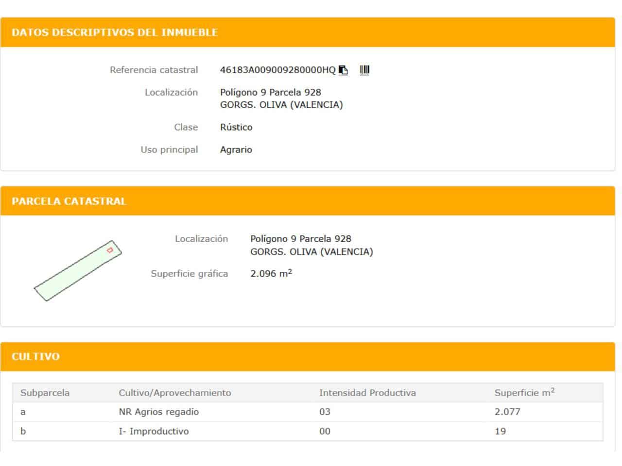
Task: Collapse the Parcela Catastral section header
Action: 69,201
